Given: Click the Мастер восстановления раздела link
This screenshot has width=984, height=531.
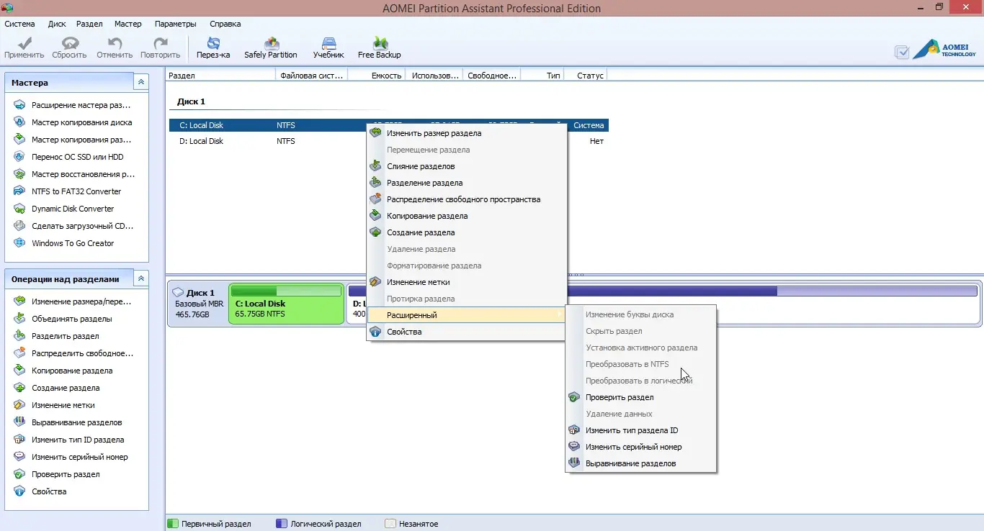Looking at the screenshot, I should pos(83,174).
